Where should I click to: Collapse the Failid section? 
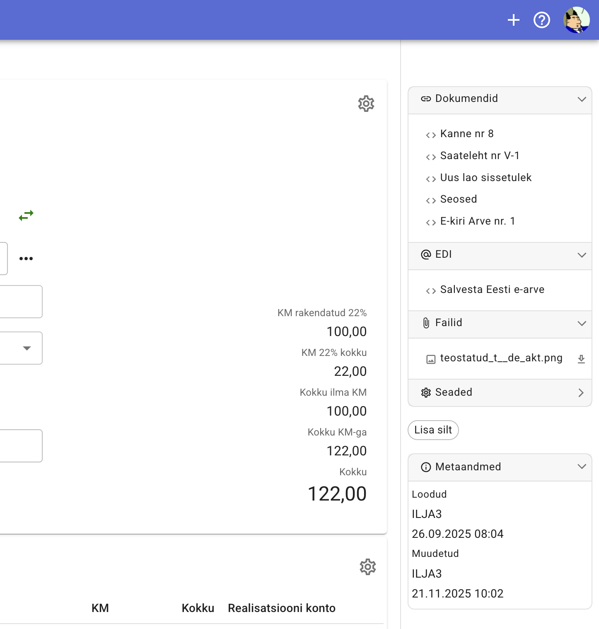(x=582, y=323)
